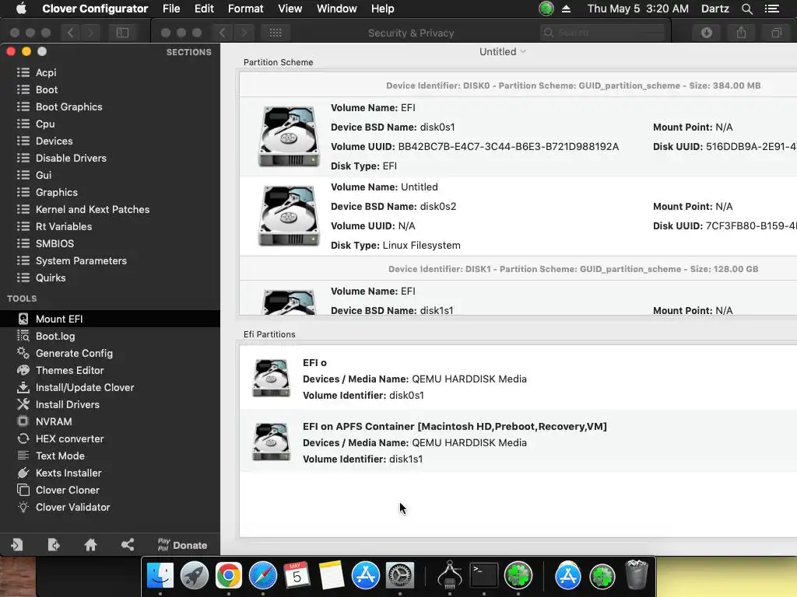Viewport: 797px width, 597px height.
Task: Open Clover Validator lightbulb icon
Action: (23, 507)
